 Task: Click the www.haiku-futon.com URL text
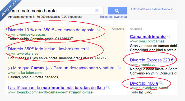[x=25, y=73]
